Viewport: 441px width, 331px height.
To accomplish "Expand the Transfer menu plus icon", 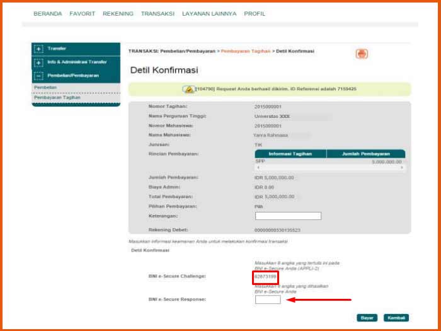I will click(x=38, y=49).
